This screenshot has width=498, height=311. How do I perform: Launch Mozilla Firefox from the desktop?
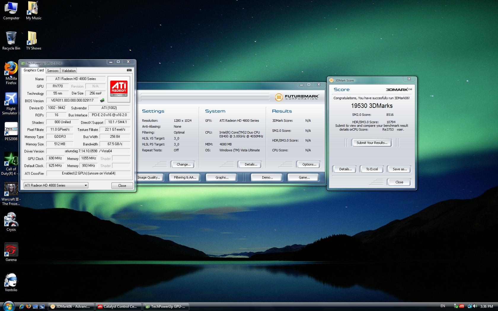[11, 73]
